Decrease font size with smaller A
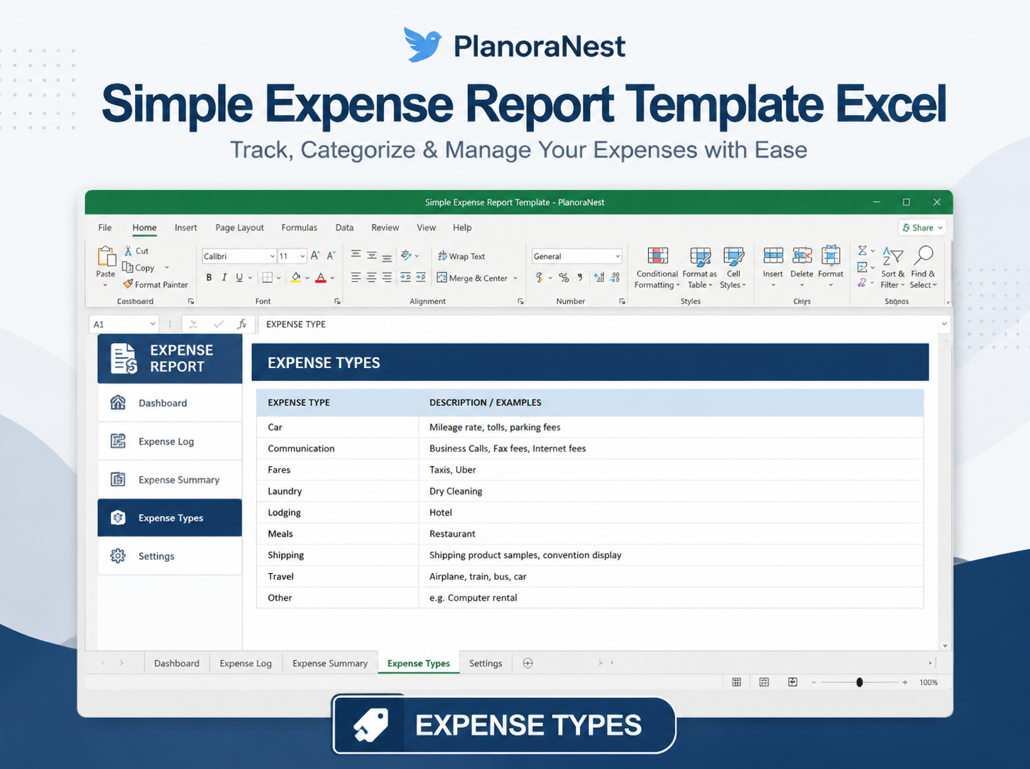Image resolution: width=1030 pixels, height=769 pixels. pos(331,255)
